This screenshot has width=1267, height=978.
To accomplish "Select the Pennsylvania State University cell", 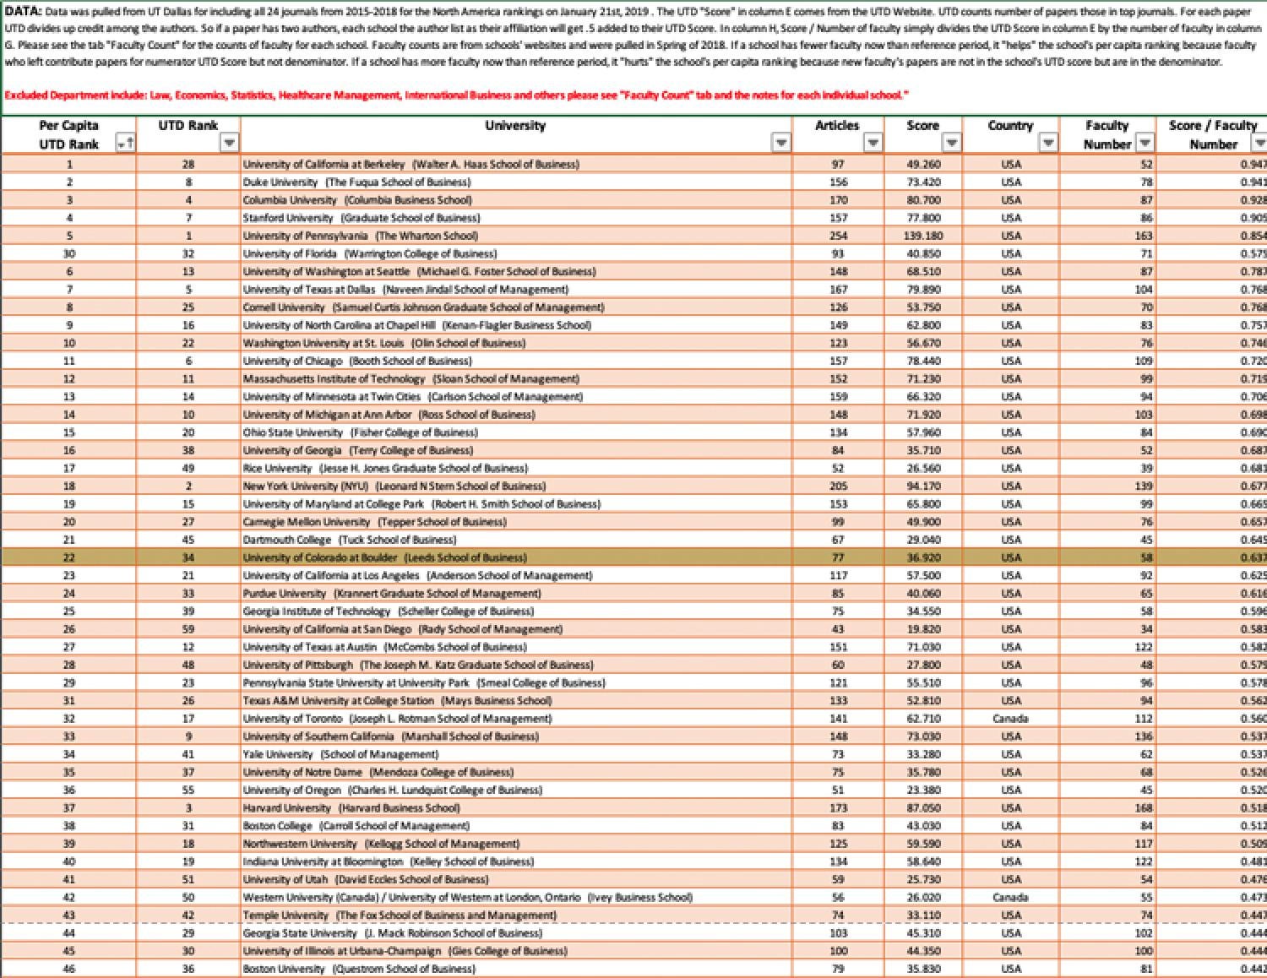I will click(x=516, y=682).
